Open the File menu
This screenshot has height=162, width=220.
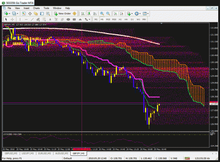click(9, 8)
